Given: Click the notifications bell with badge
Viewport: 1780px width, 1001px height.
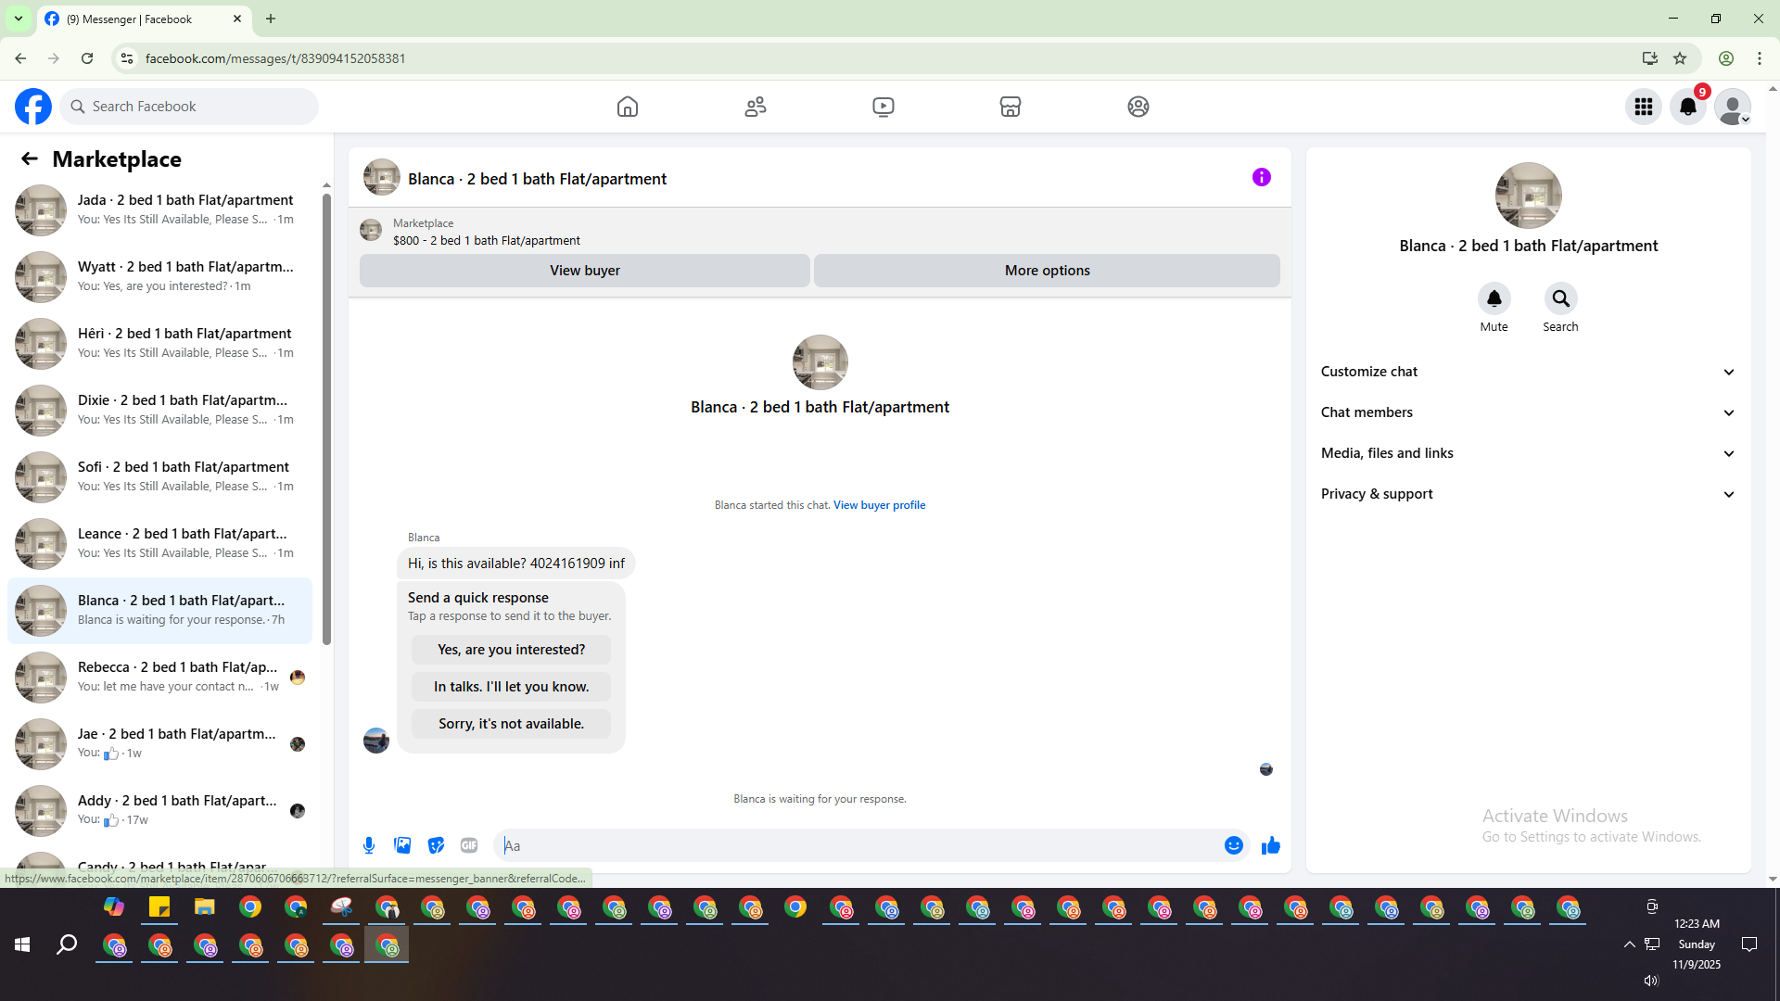Looking at the screenshot, I should tap(1687, 107).
